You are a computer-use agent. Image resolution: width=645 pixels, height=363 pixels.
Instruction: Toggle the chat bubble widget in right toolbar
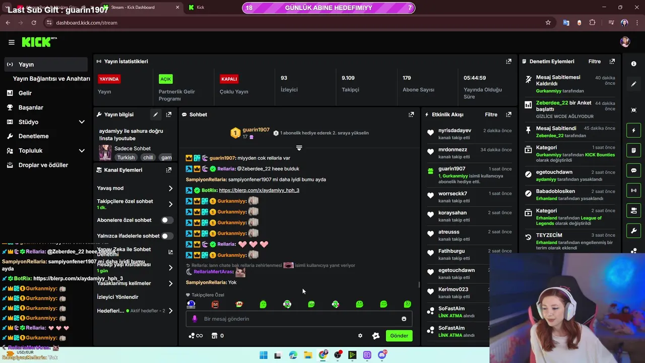click(634, 170)
